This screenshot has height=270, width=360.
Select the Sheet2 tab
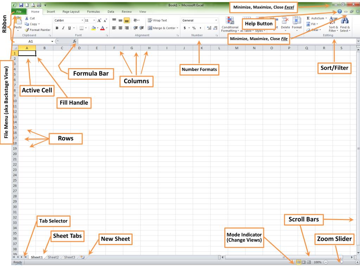(53, 257)
